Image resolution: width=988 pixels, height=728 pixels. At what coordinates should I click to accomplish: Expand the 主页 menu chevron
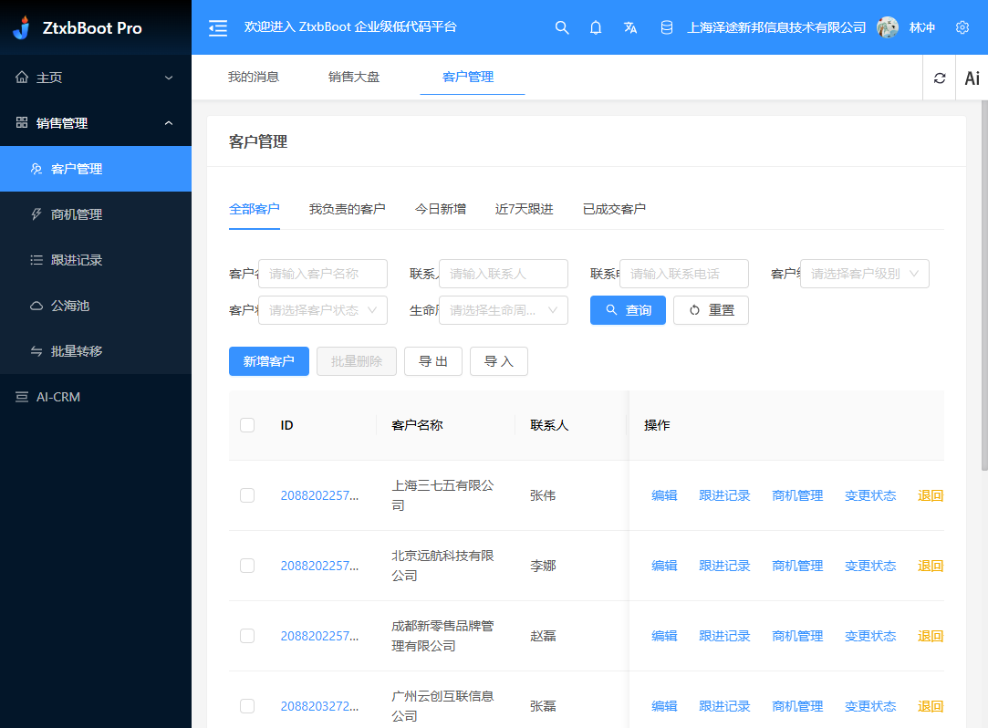(x=169, y=78)
